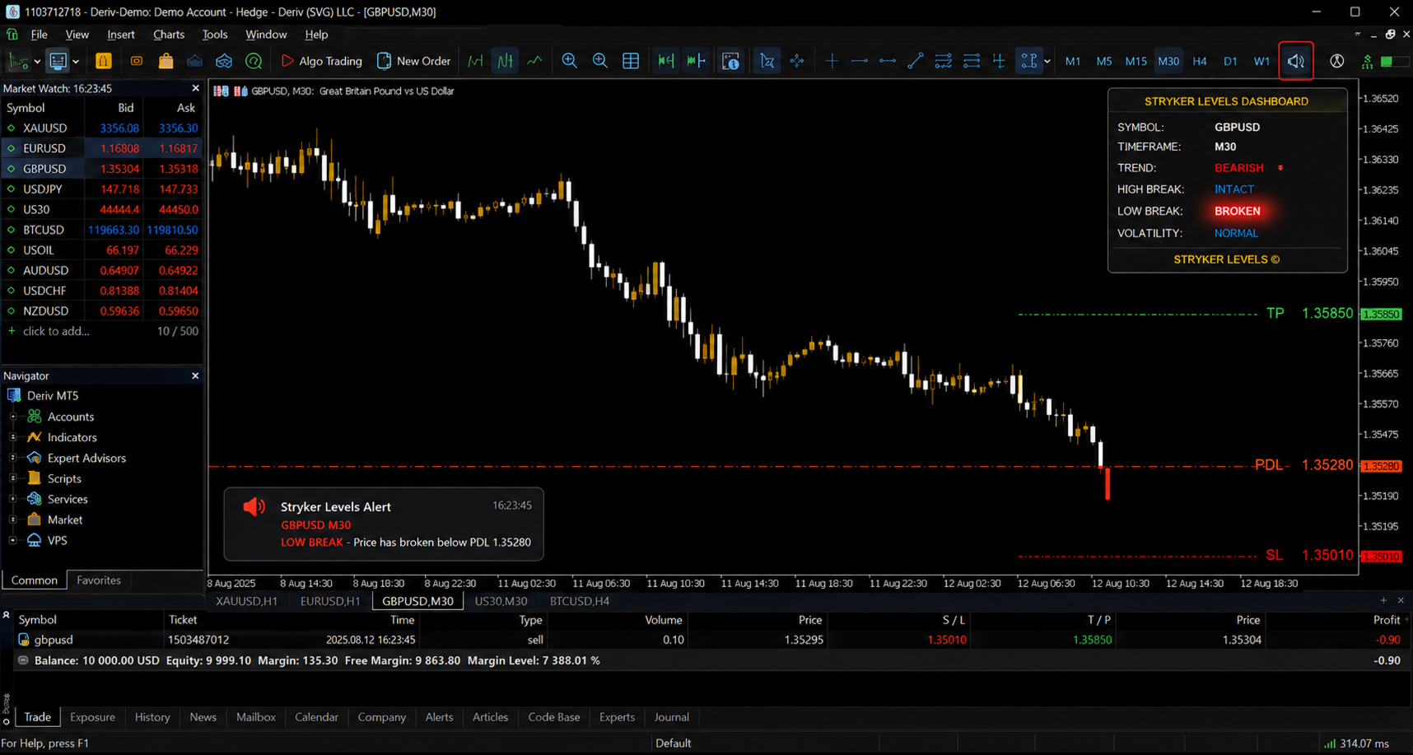Click the tile windows grid icon

[x=631, y=61]
